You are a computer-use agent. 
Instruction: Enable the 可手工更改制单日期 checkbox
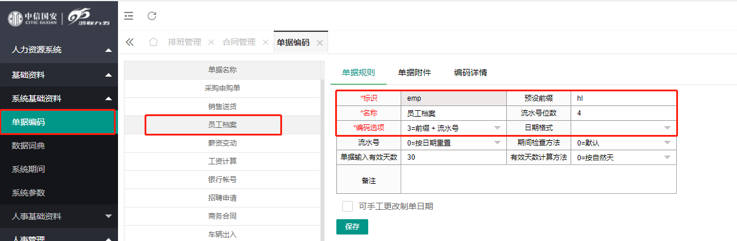click(348, 206)
